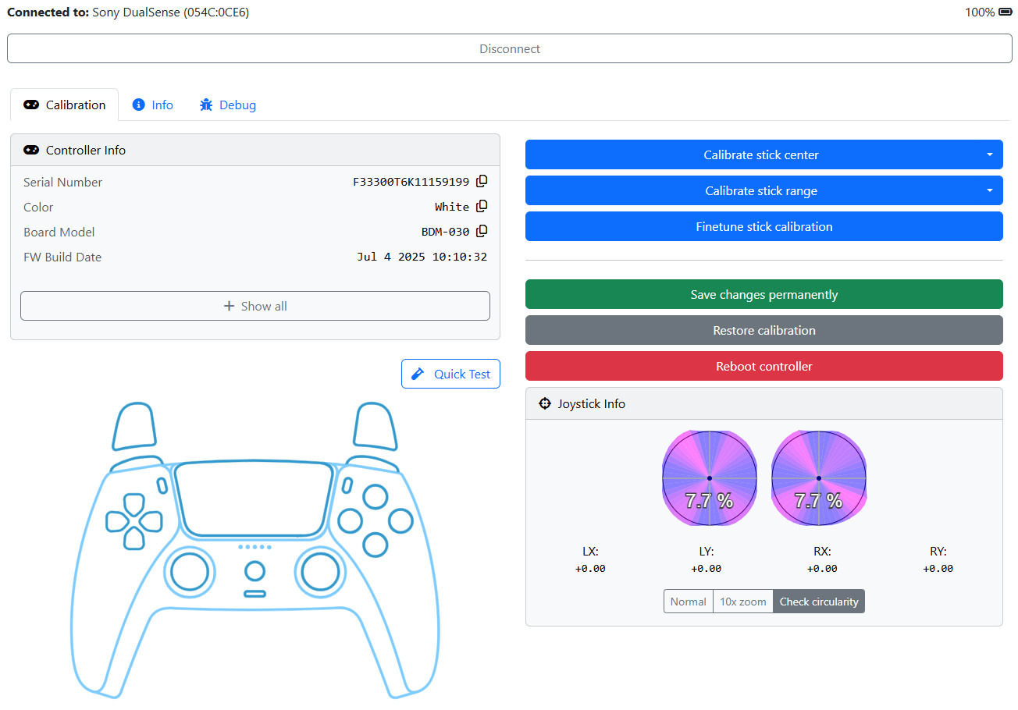This screenshot has height=710, width=1018.
Task: Click the D-pad down arrow on diagram
Action: click(134, 538)
